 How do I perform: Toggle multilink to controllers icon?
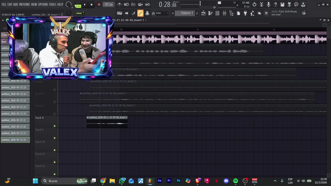coord(147,13)
